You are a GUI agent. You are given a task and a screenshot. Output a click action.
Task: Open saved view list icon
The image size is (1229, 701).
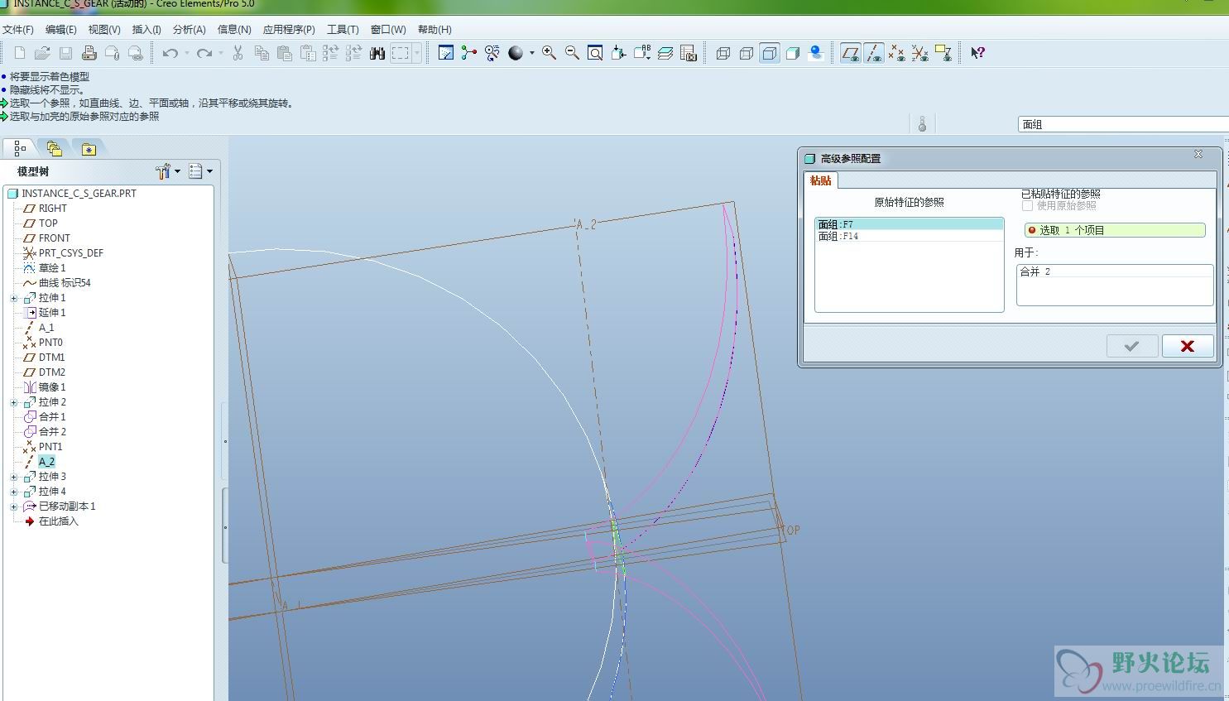(641, 53)
